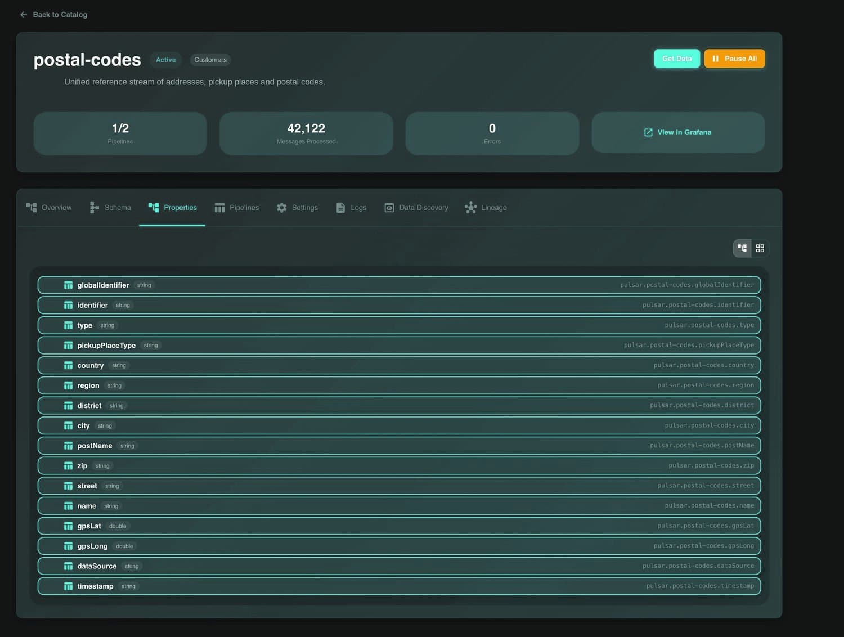Click path text pulsar.postal-codes.timestamp
844x637 pixels.
(700, 586)
